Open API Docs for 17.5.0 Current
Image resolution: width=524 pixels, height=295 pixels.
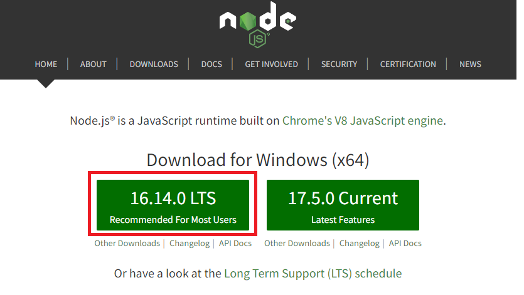pyautogui.click(x=405, y=243)
